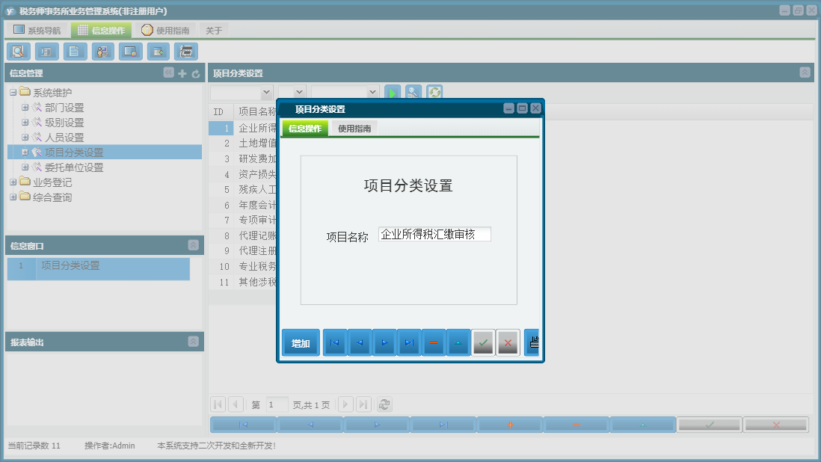Select 人员设置 tree item
Viewport: 821px width, 462px height.
(x=64, y=138)
